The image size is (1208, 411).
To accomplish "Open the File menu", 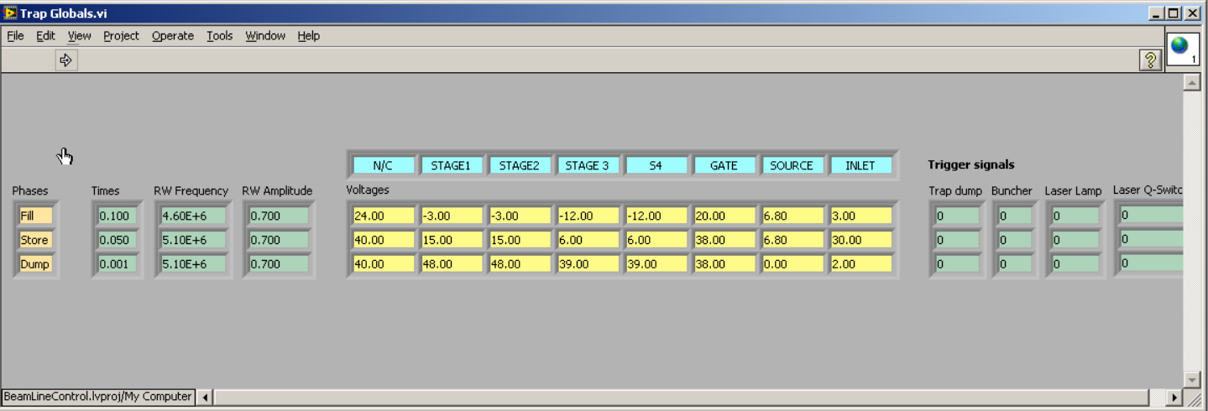I will pyautogui.click(x=15, y=36).
